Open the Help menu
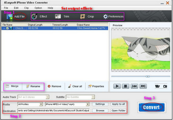This screenshot has height=120, width=173. (x=50, y=8)
